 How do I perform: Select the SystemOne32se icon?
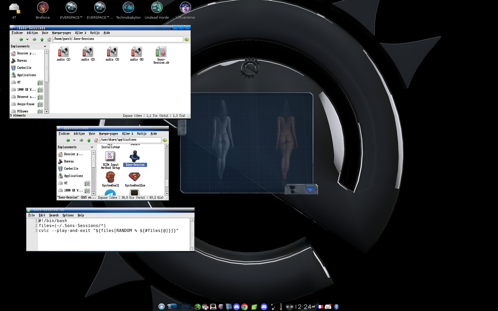pos(135,179)
